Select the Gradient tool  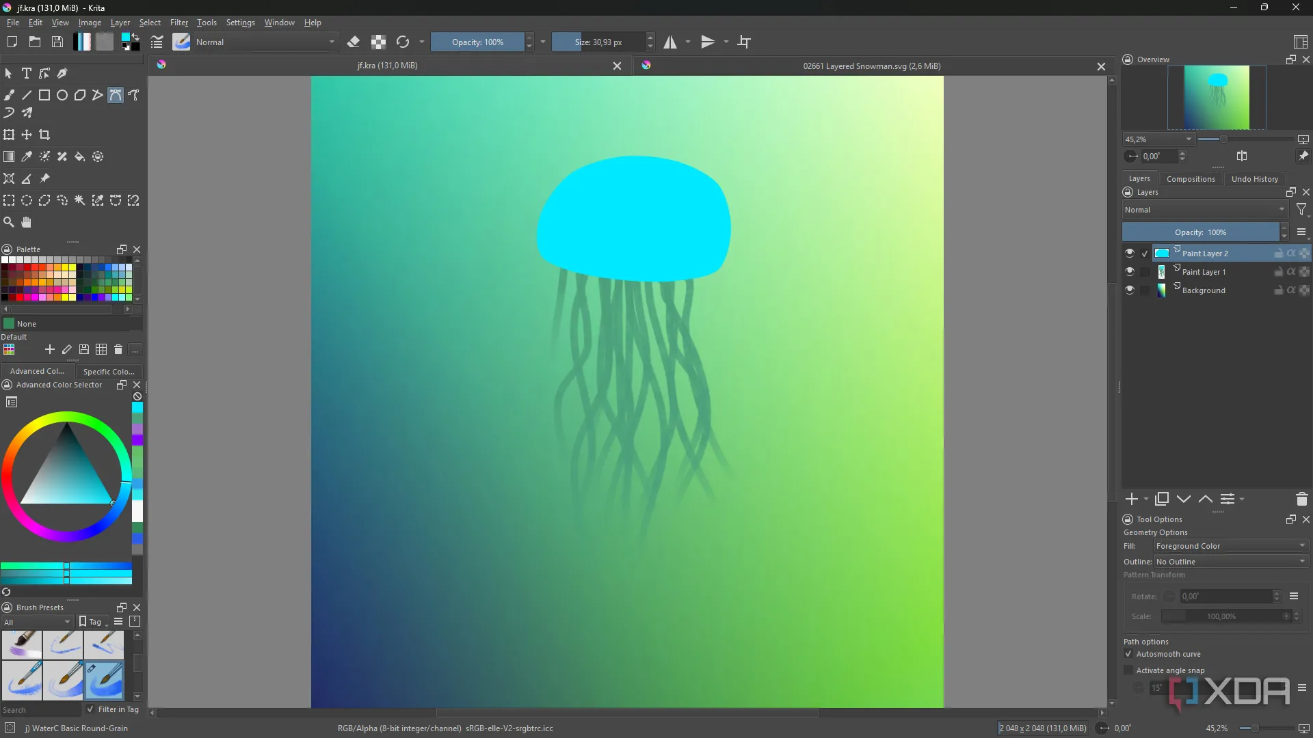(9, 156)
